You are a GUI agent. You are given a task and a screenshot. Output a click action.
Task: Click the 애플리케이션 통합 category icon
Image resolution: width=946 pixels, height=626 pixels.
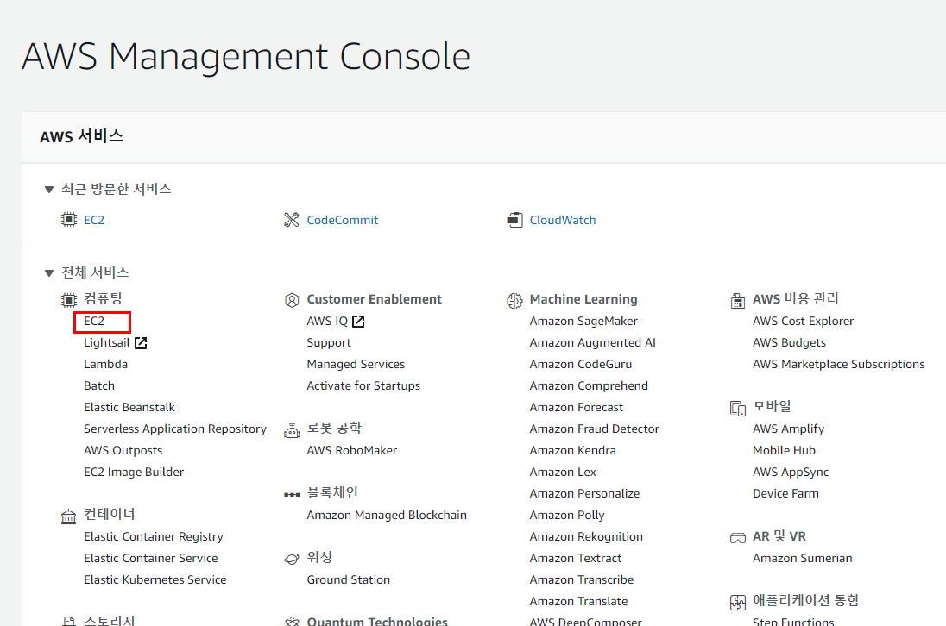[x=737, y=602]
